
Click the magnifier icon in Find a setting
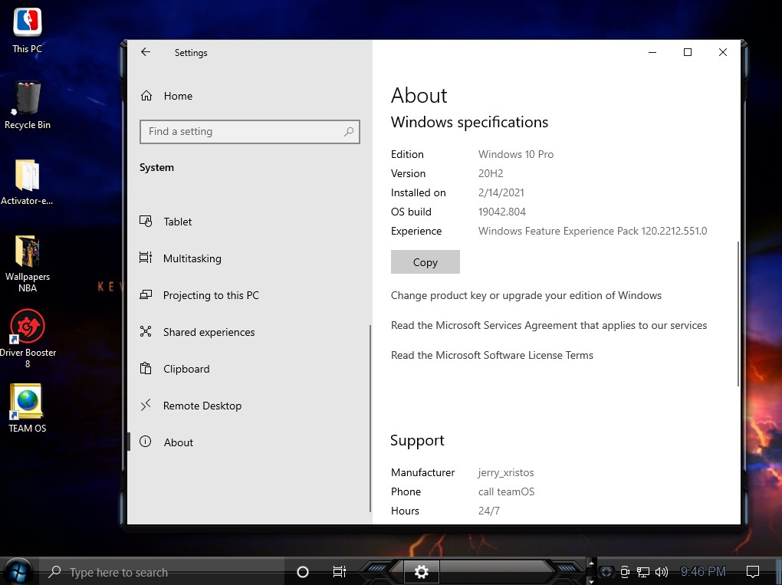pyautogui.click(x=349, y=132)
